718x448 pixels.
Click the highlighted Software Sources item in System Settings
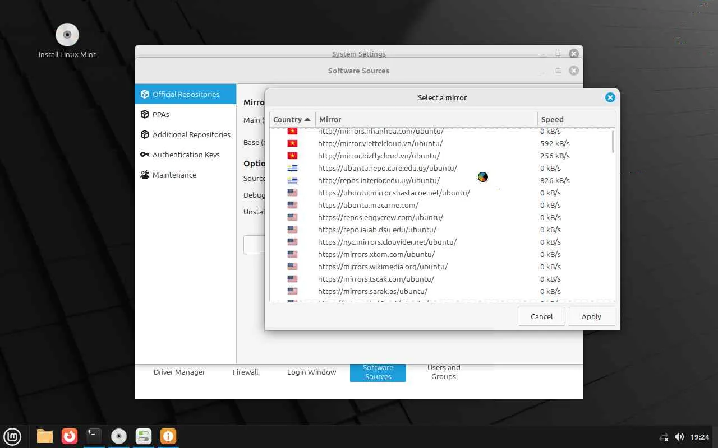(x=378, y=372)
